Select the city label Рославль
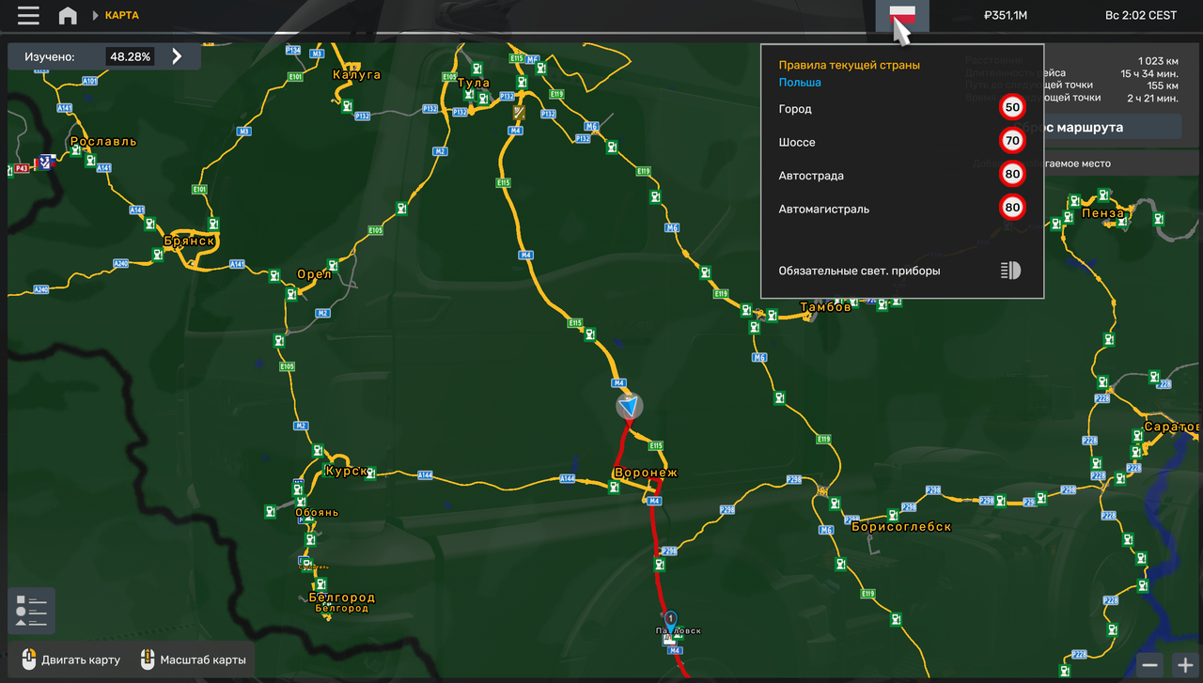The image size is (1203, 683). pos(103,142)
